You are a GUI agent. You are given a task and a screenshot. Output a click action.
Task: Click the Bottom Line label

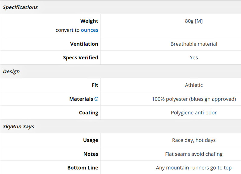pyautogui.click(x=83, y=168)
